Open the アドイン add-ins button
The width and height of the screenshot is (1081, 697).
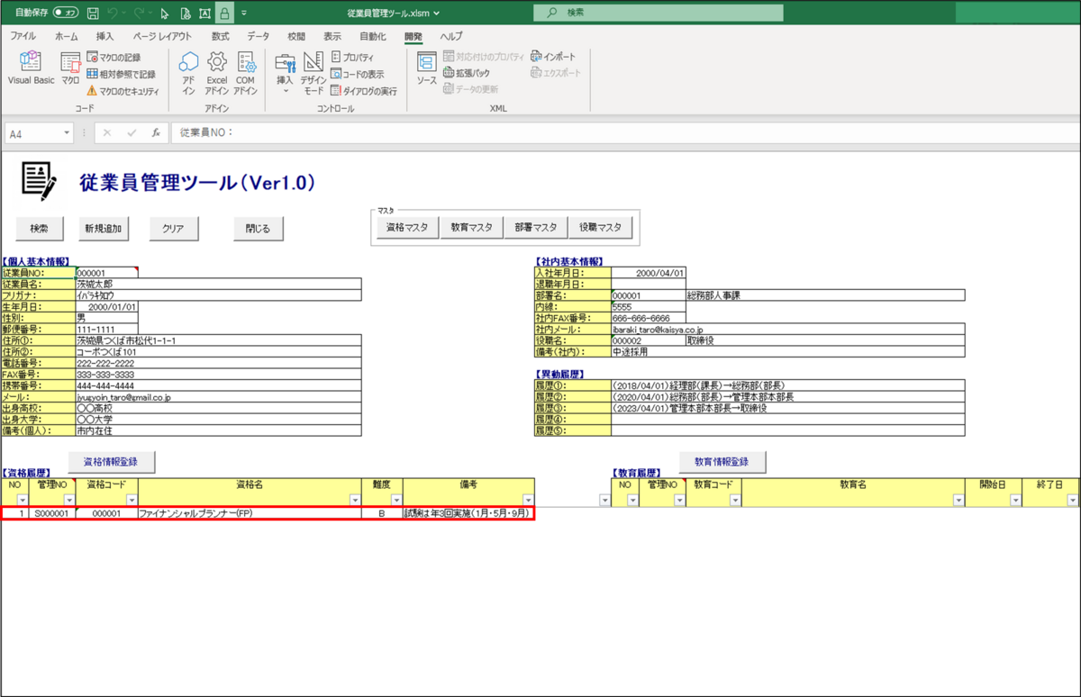188,73
